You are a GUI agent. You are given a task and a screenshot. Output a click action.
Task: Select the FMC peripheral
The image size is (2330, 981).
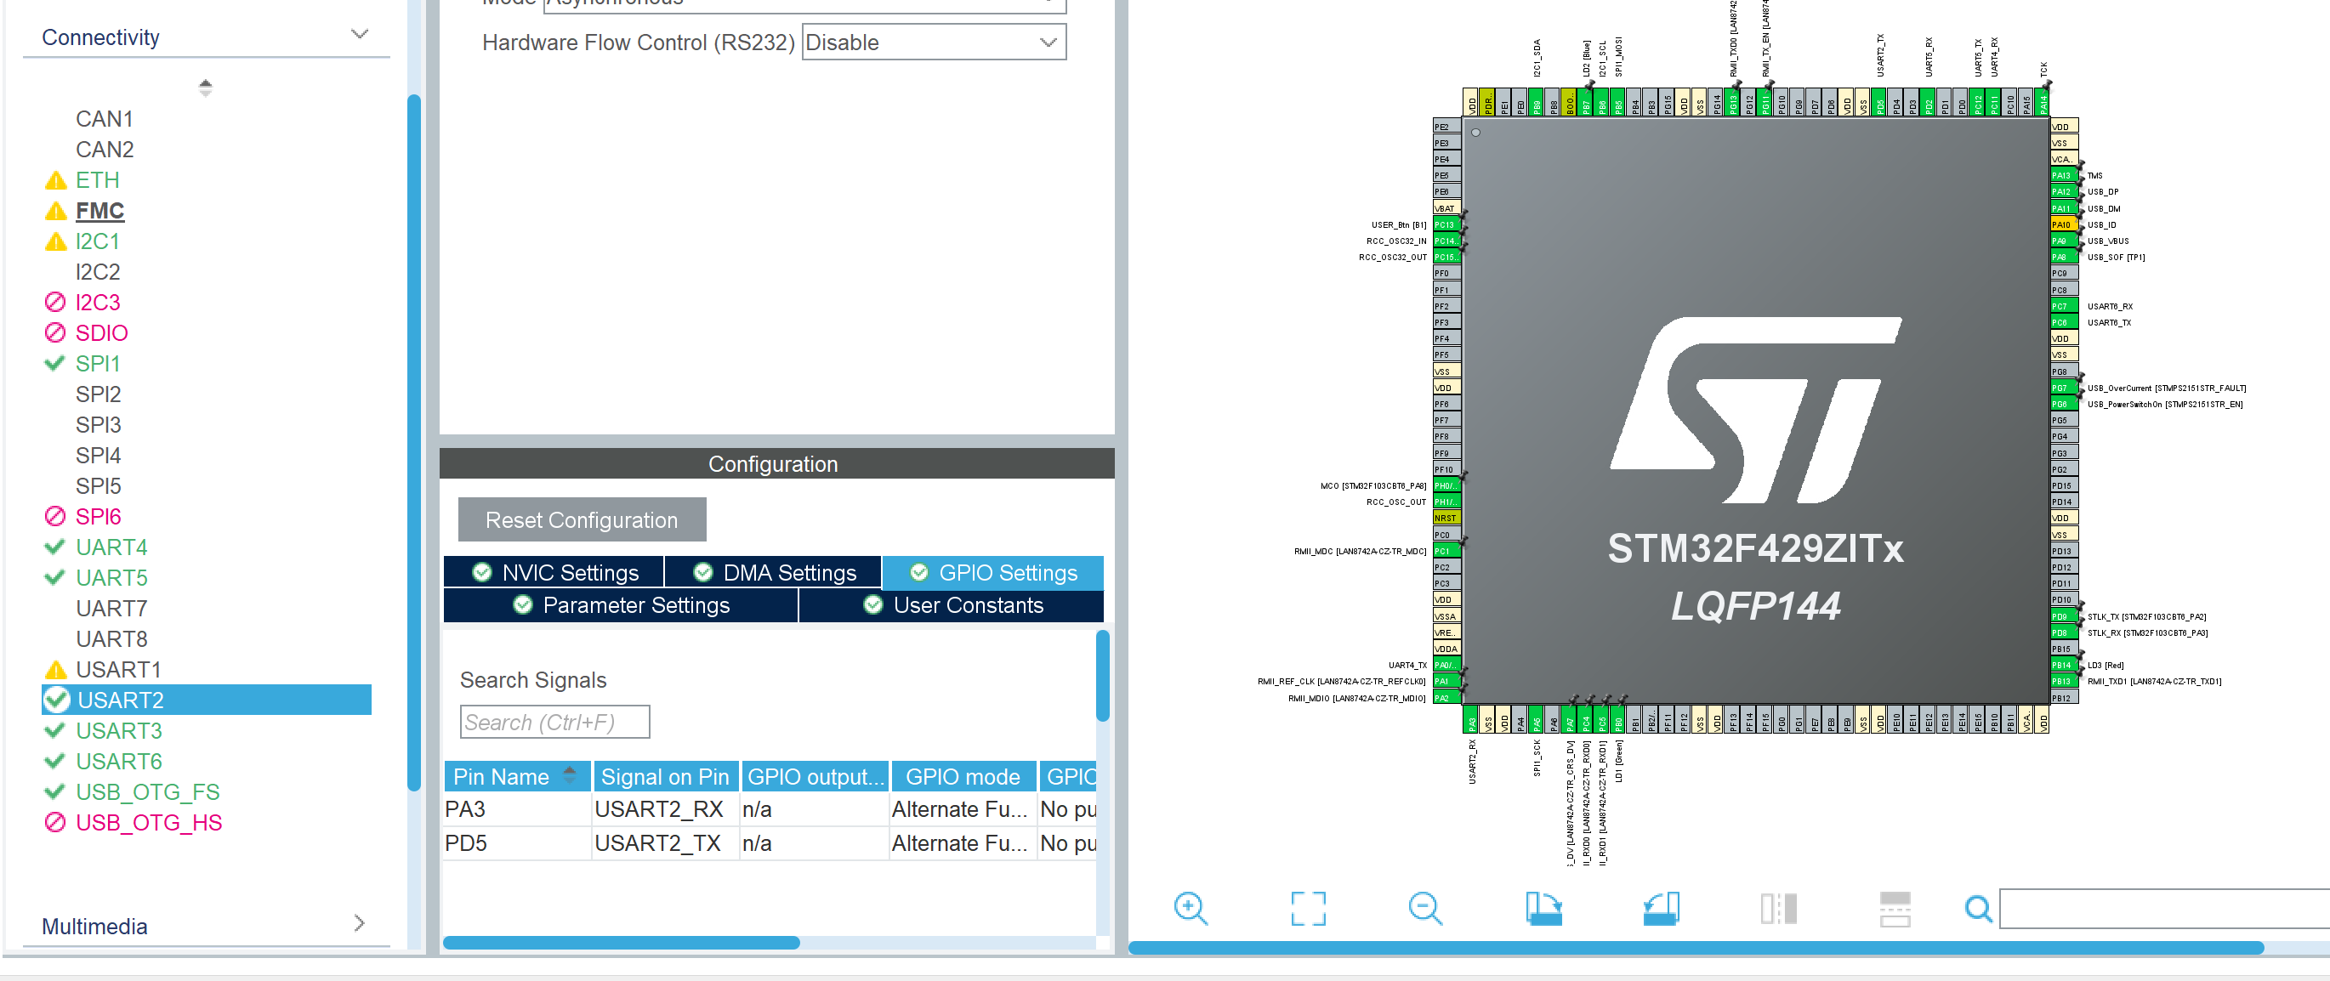coord(99,212)
